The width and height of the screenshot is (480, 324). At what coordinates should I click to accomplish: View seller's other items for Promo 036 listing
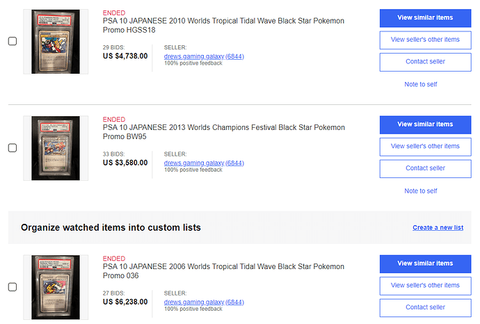[425, 286]
